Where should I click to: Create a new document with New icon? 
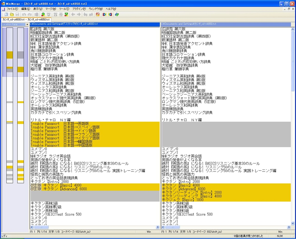coord(6,14)
